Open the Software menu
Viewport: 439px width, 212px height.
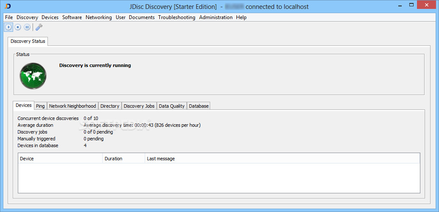click(x=72, y=17)
